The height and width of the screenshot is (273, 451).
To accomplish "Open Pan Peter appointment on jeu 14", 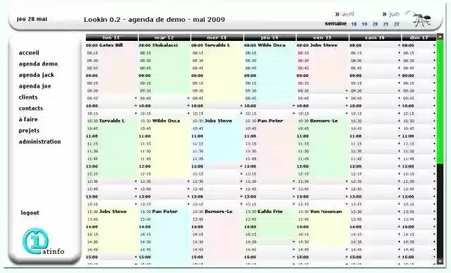I will [270, 121].
